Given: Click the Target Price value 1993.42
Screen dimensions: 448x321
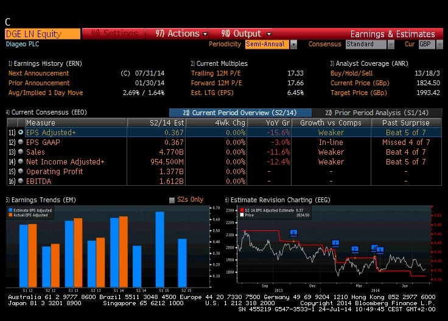Looking at the screenshot, I should (428, 93).
